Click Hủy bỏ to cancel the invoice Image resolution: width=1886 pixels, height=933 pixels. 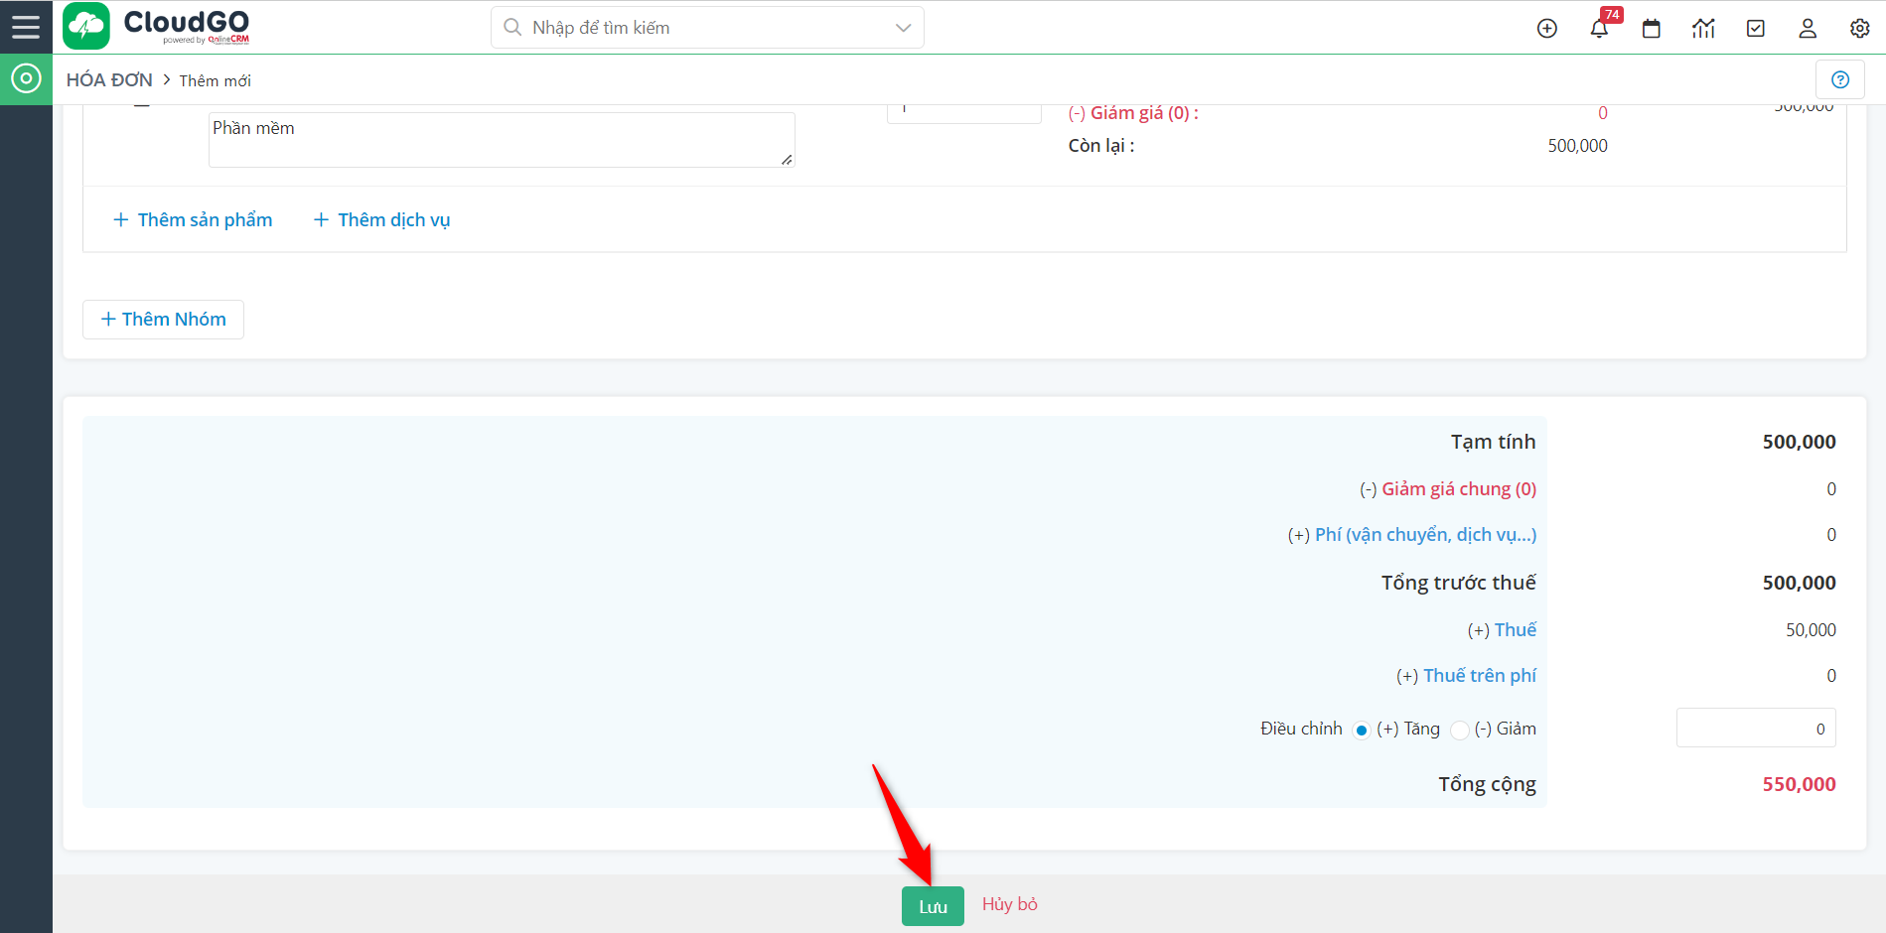(1009, 904)
